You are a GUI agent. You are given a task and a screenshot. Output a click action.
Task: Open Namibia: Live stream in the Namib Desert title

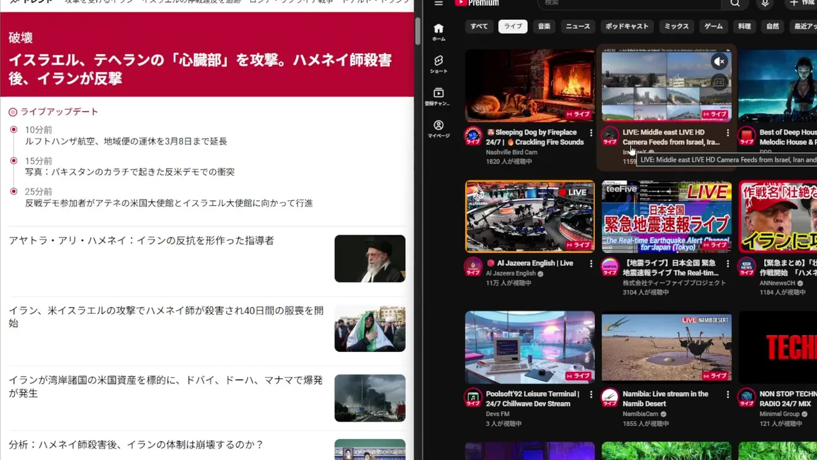(x=666, y=399)
